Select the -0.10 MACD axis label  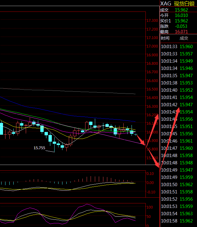151,192
